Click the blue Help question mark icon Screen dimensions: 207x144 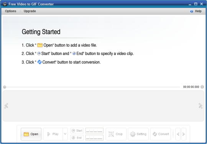192,11
